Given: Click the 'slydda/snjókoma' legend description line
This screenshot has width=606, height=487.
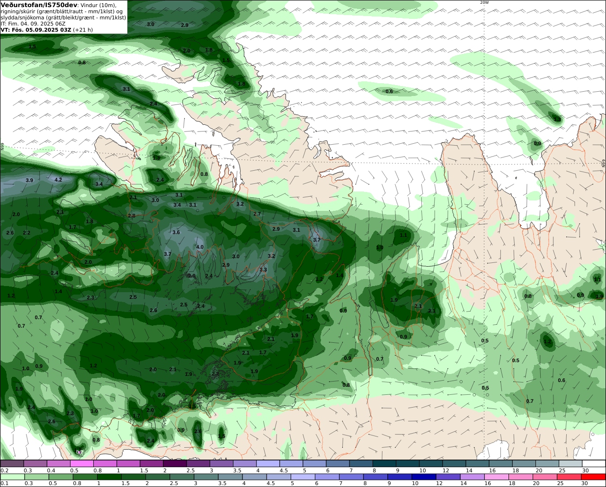Looking at the screenshot, I should 63,17.
